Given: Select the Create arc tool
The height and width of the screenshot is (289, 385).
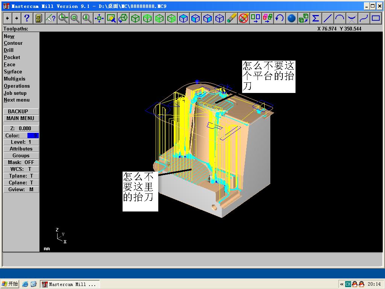Looking at the screenshot, I should [340, 18].
